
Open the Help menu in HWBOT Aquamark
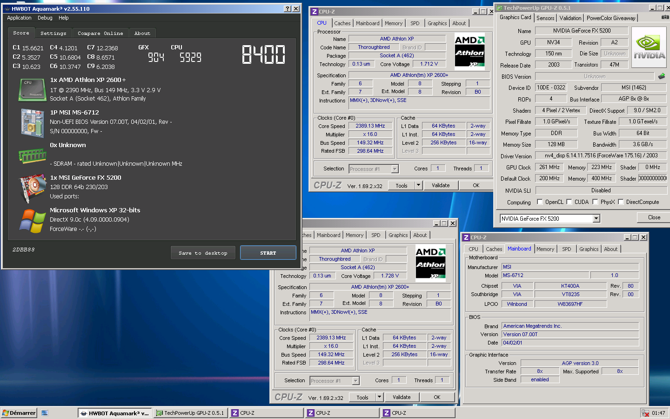(64, 18)
